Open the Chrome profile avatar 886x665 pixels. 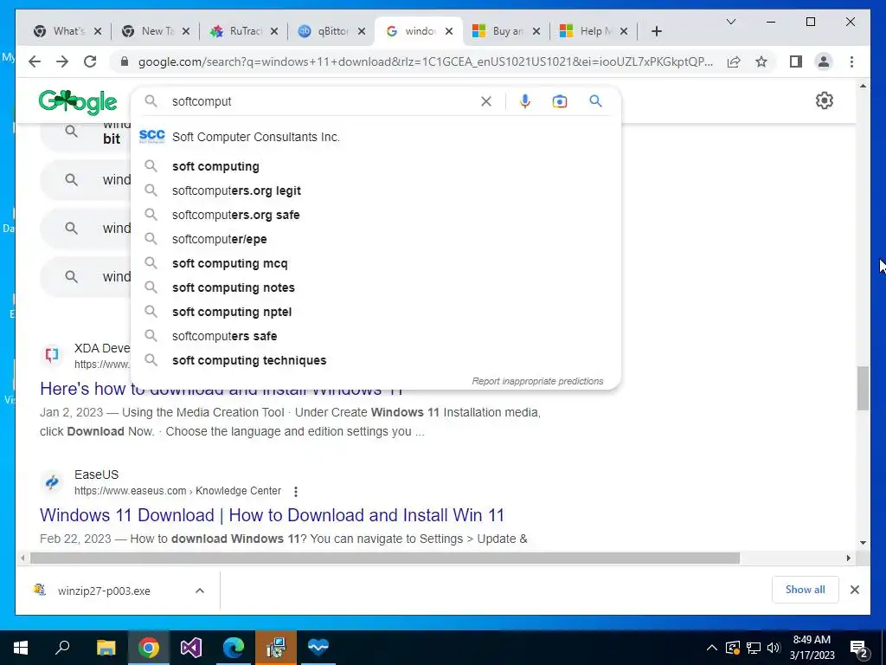824,61
